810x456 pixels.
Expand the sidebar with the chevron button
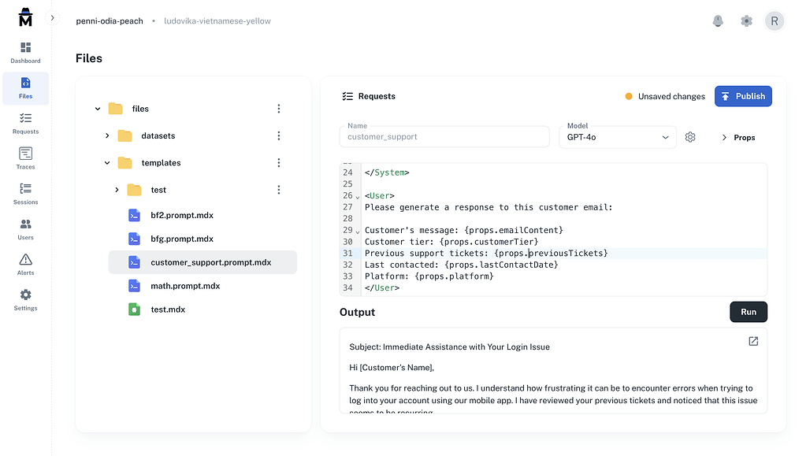[52, 18]
